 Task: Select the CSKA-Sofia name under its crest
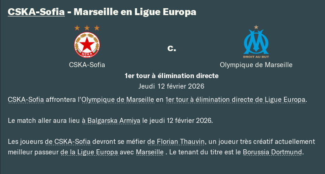(87, 65)
